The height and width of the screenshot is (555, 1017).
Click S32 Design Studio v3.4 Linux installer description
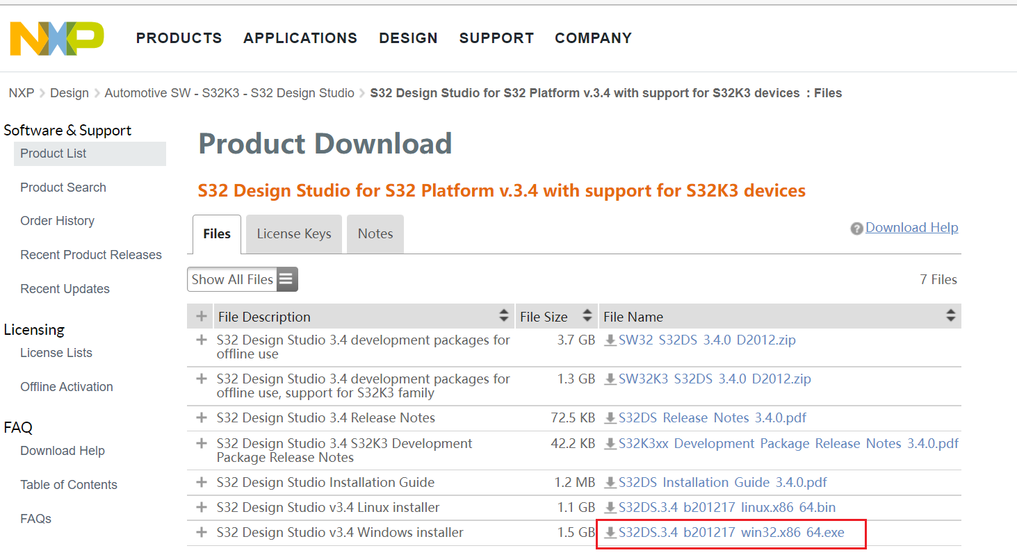tap(328, 507)
